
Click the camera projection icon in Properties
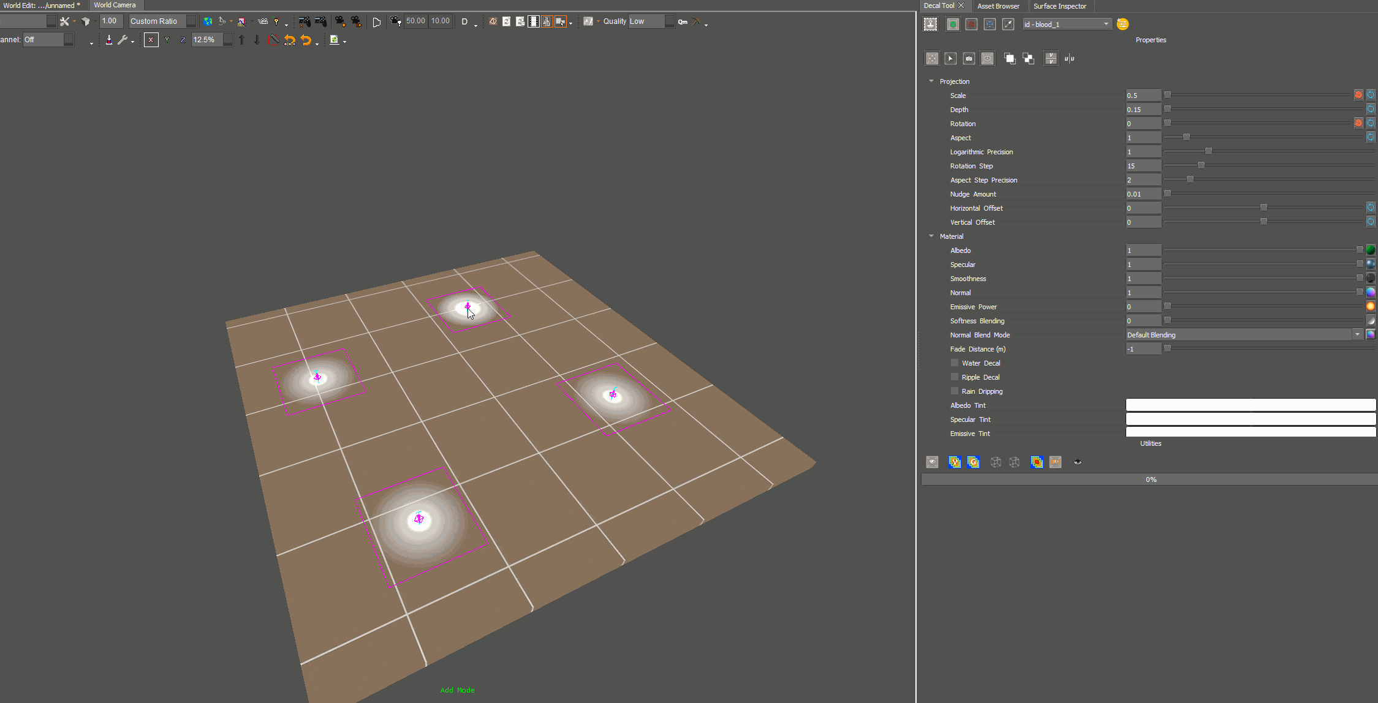tap(969, 59)
